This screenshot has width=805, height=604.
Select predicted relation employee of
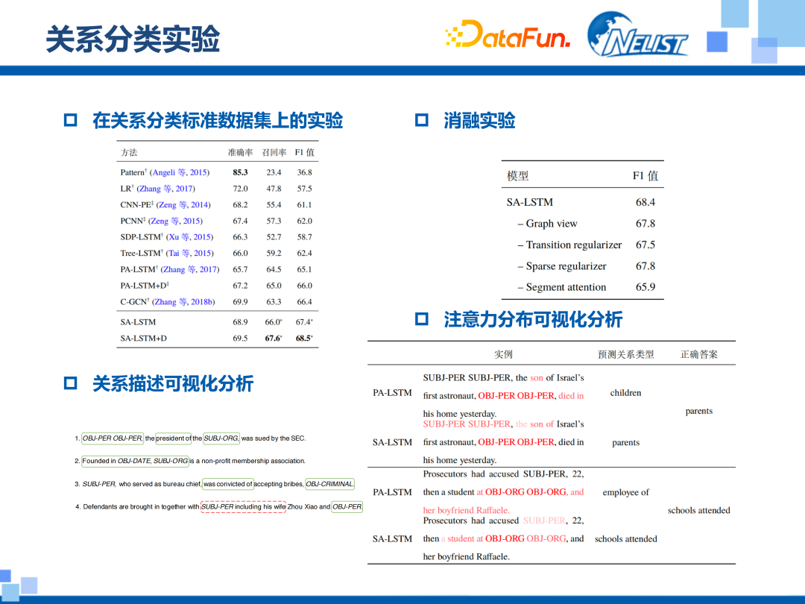(626, 492)
